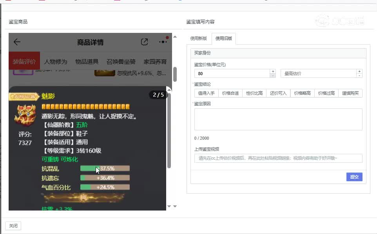The height and width of the screenshot is (234, 377).
Task: Click the 2/5 image counter badge
Action: pyautogui.click(x=158, y=95)
